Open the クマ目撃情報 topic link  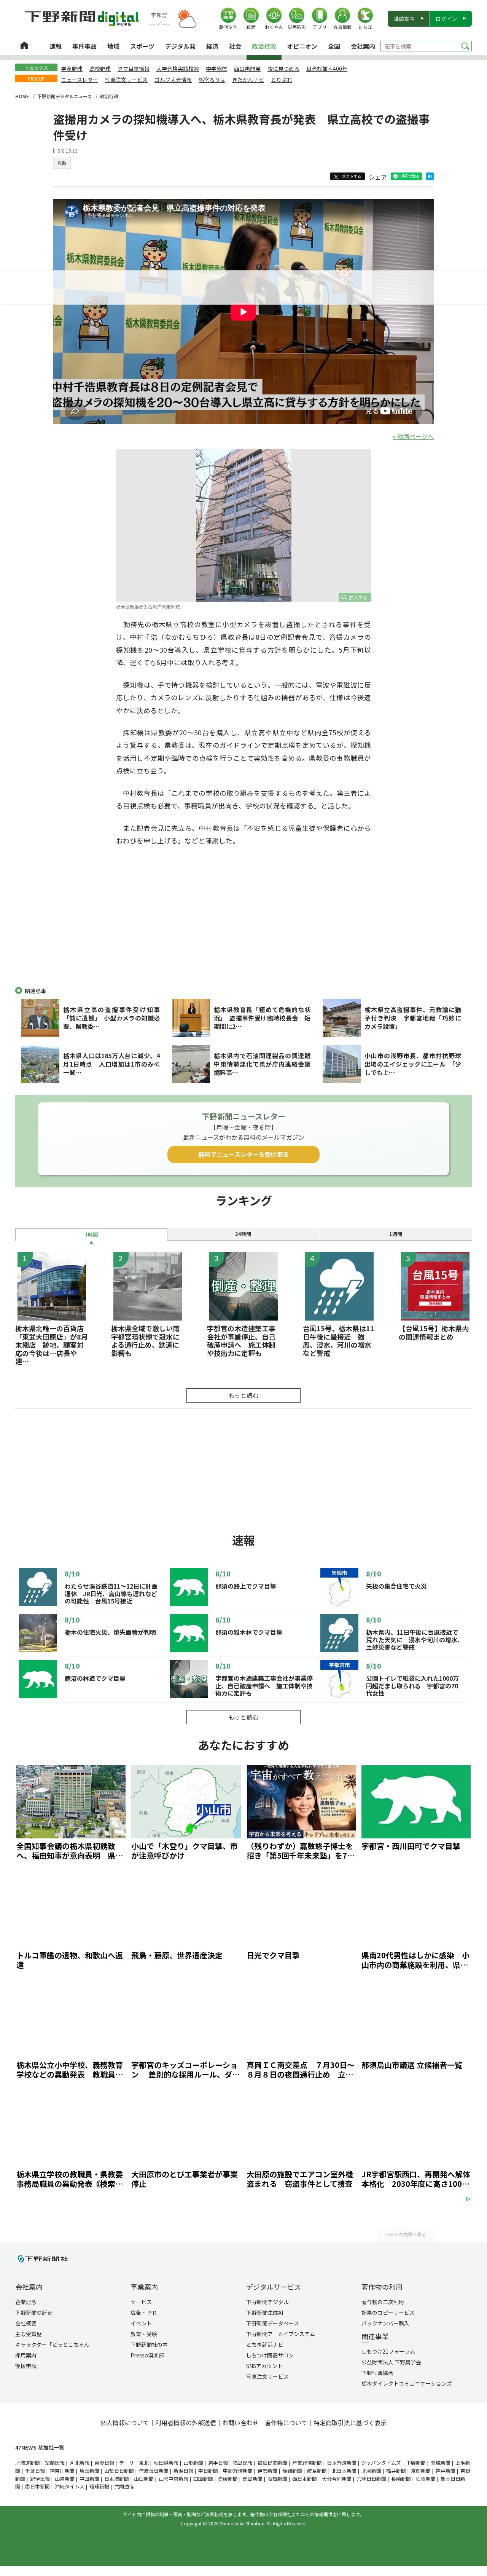click(133, 69)
